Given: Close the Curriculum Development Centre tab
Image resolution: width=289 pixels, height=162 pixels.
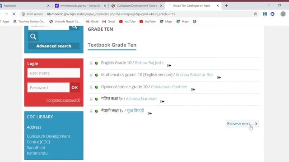Looking at the screenshot, I should [x=161, y=6].
